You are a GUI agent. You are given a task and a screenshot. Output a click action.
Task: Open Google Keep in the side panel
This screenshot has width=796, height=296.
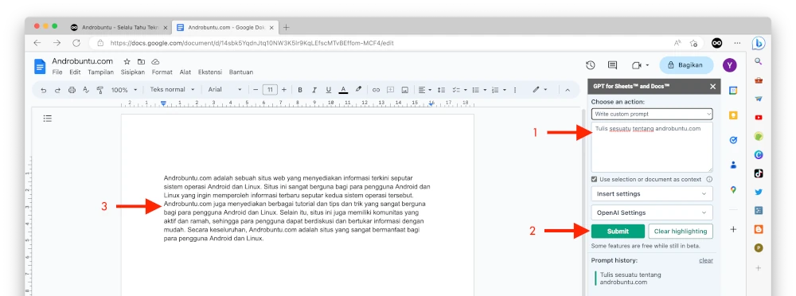733,115
